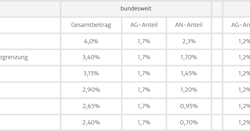
Task: Select the 2,3% AN-Anteil cell
Action: 189,41
